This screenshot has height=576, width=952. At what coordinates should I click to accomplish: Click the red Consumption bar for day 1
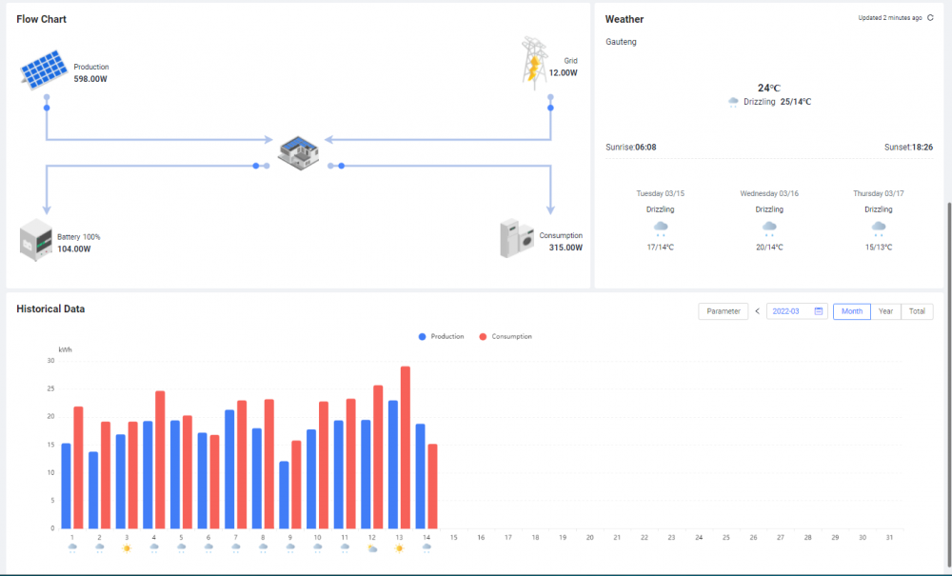[78, 467]
